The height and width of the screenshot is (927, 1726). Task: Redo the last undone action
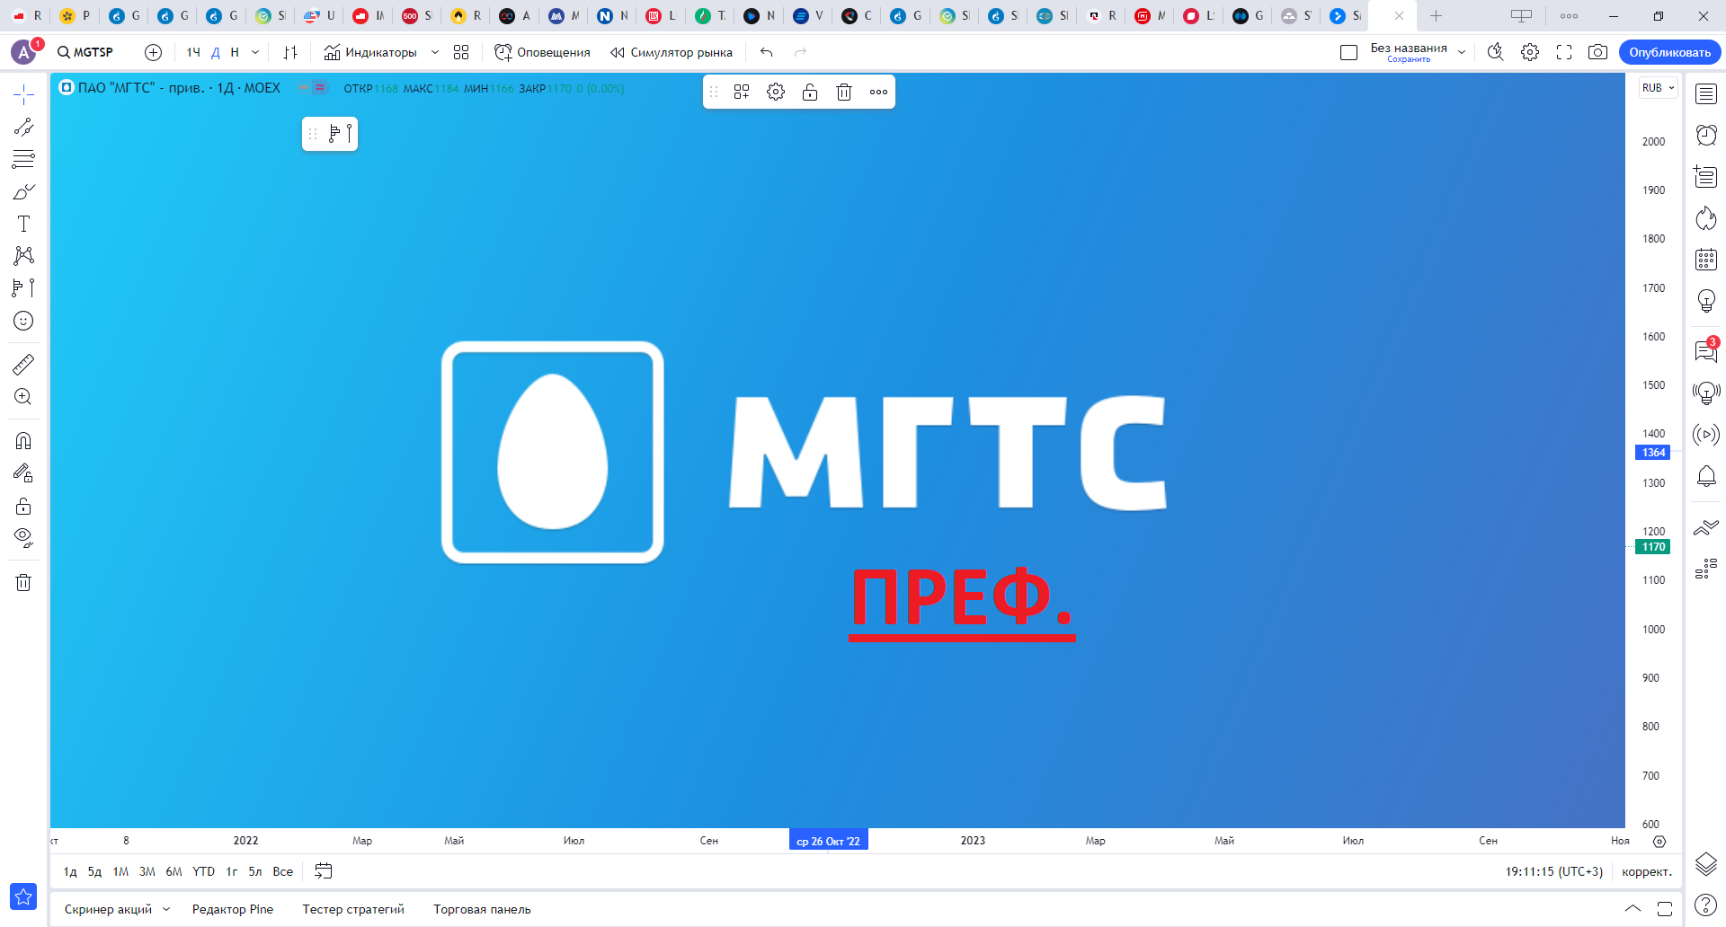pos(801,52)
